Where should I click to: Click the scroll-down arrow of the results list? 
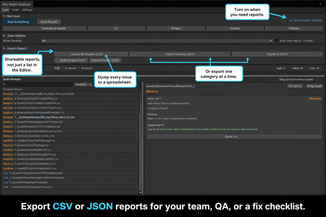tap(140, 192)
